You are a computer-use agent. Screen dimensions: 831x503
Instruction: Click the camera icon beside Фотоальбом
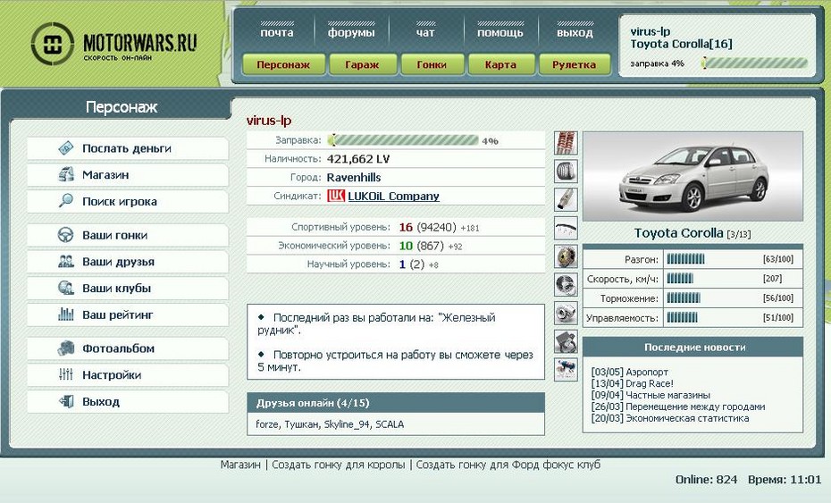(x=66, y=348)
